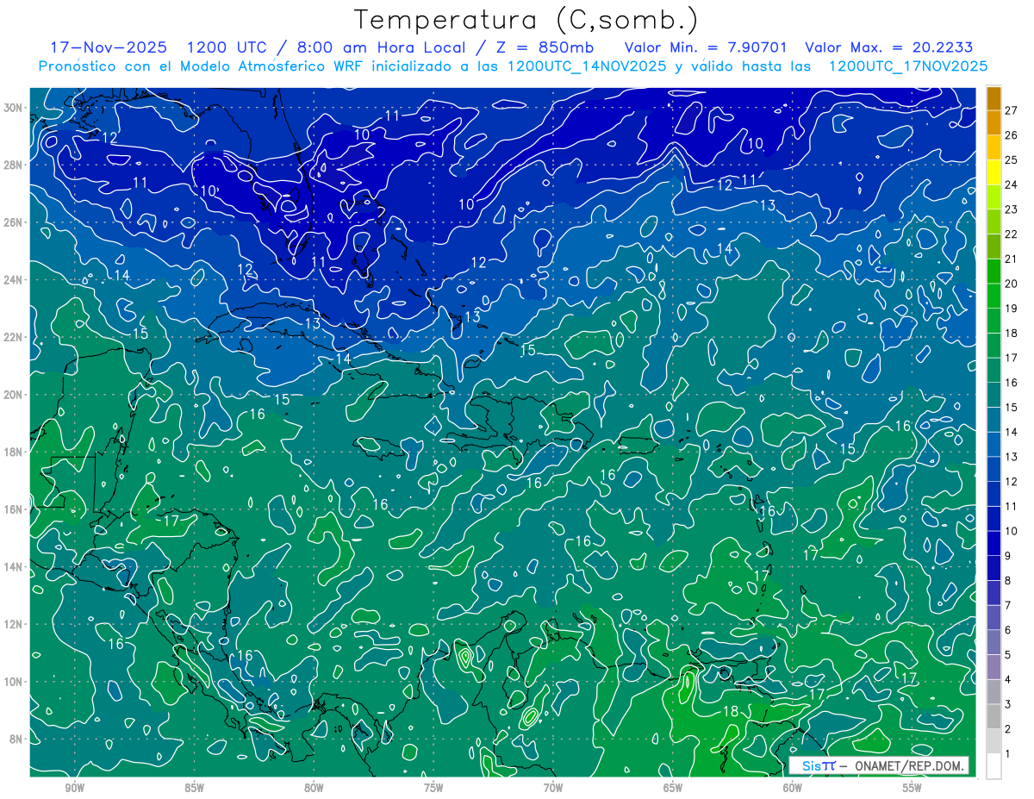The width and height of the screenshot is (1034, 799).
Task: Click the '10N' latitude axis label
Action: pyautogui.click(x=14, y=682)
